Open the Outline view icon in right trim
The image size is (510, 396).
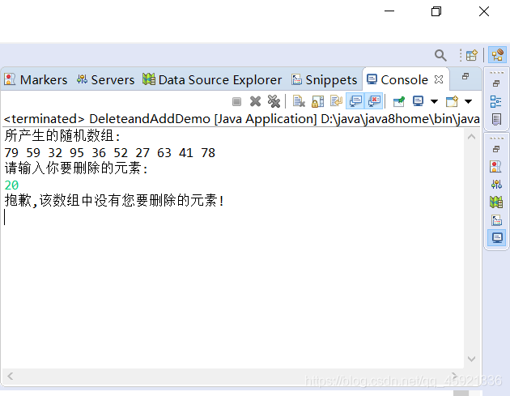496,101
